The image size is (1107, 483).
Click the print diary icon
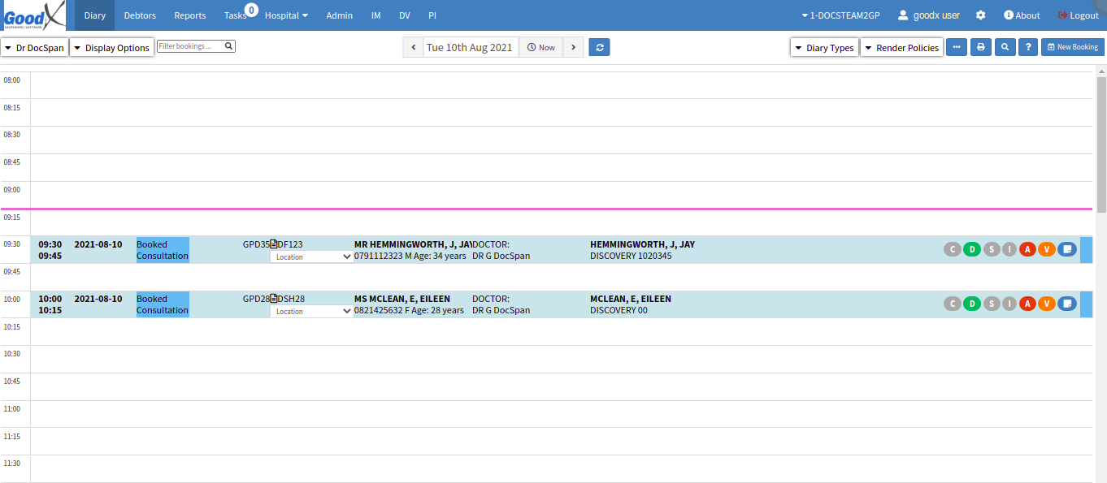point(981,47)
